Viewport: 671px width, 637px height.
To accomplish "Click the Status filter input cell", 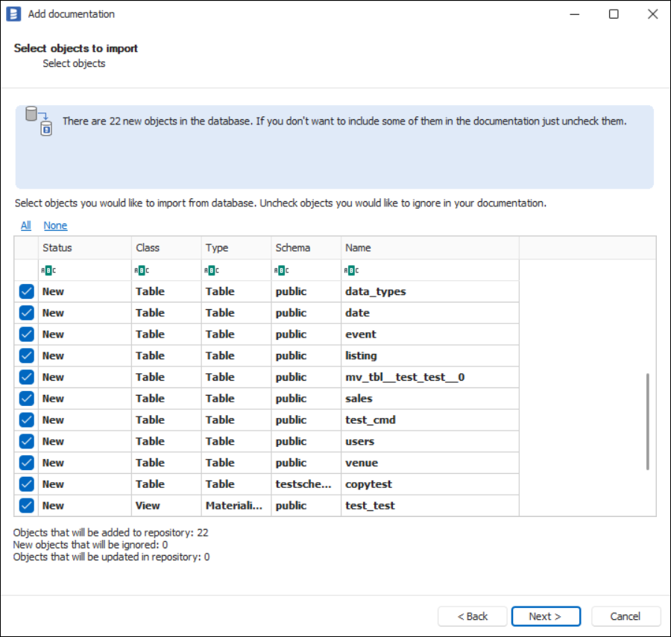I will coord(85,270).
